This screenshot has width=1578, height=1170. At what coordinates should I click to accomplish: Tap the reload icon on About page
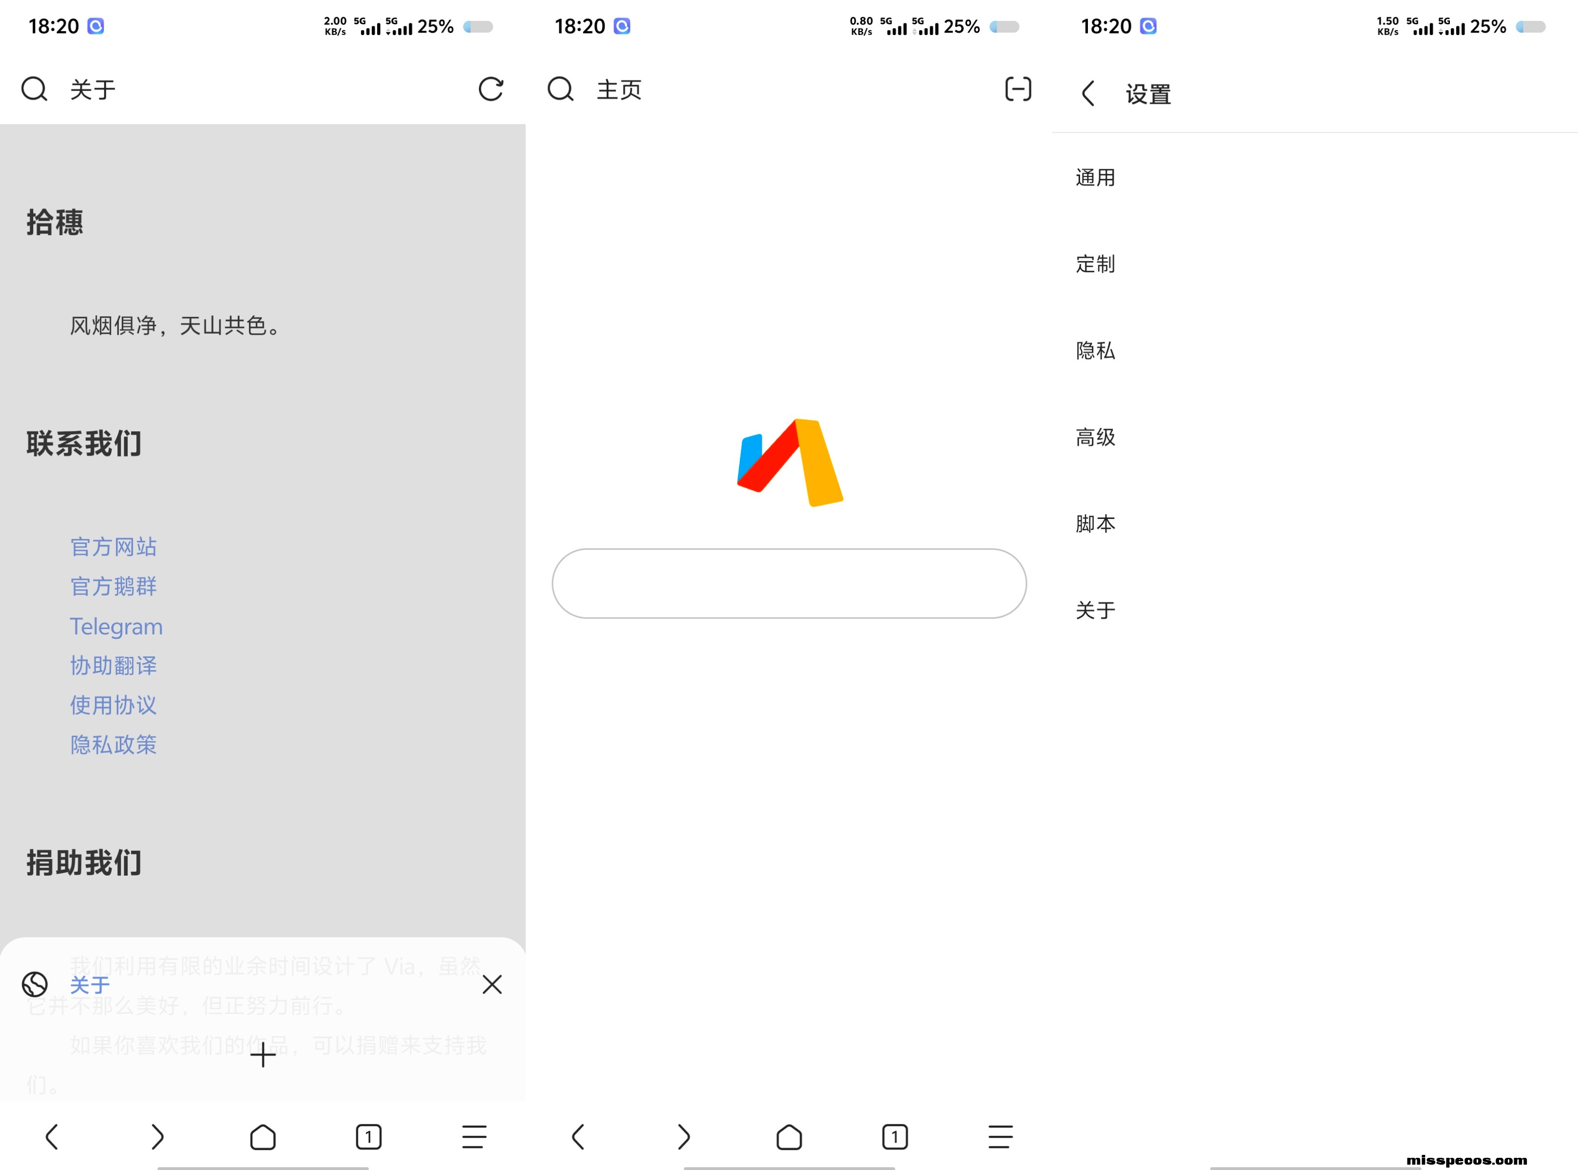click(491, 89)
